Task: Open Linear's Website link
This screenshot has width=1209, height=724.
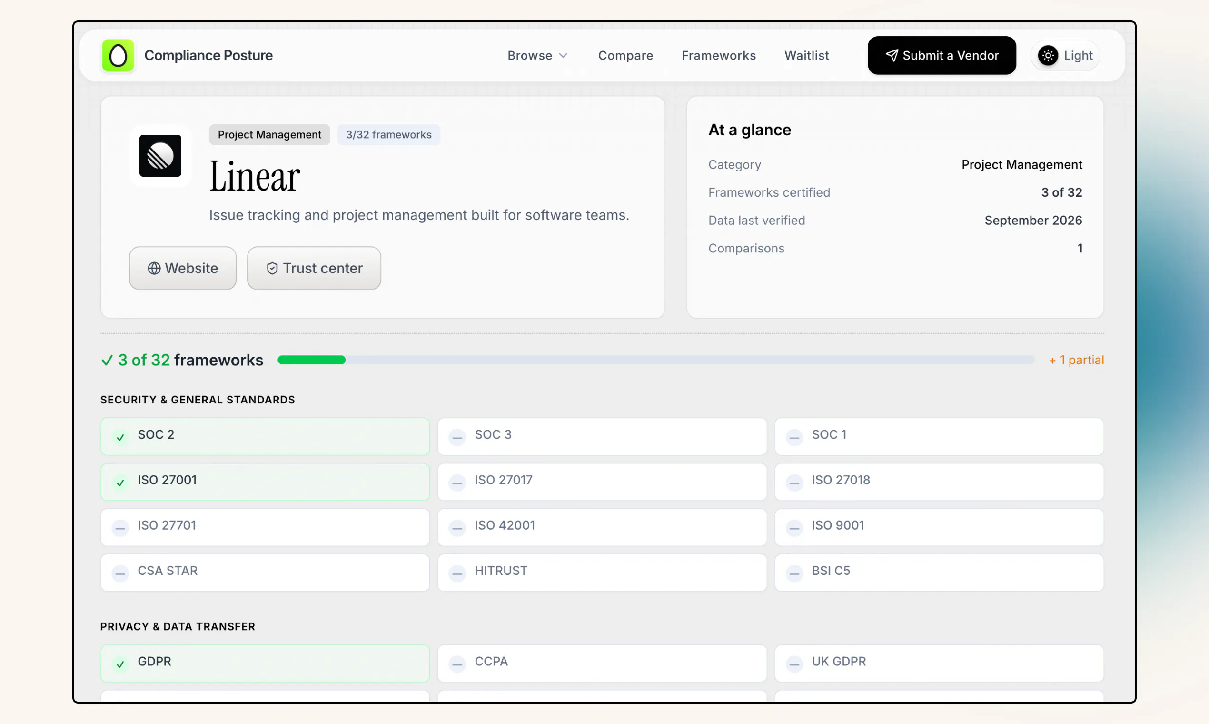Action: [x=183, y=268]
